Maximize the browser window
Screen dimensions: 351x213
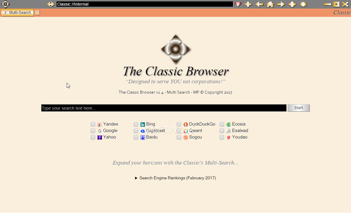point(336,4)
